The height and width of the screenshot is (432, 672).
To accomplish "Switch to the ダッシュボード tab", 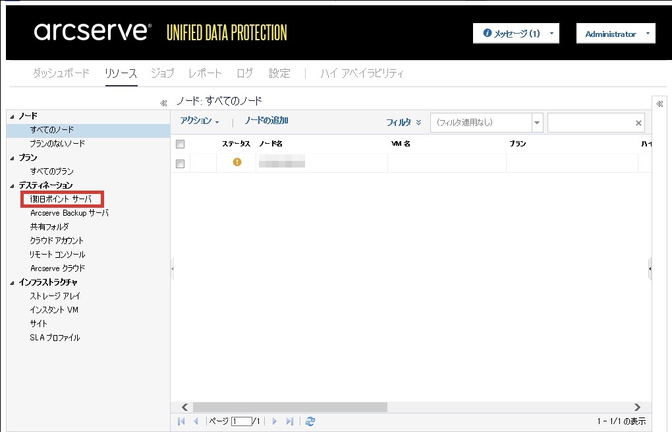I will (x=61, y=73).
